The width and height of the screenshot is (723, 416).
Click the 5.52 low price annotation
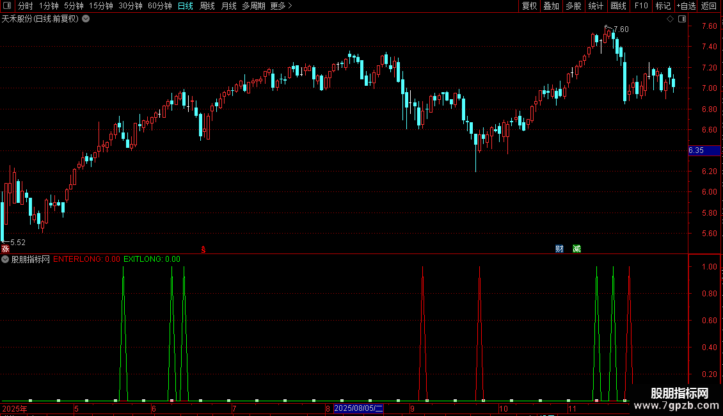click(x=17, y=242)
